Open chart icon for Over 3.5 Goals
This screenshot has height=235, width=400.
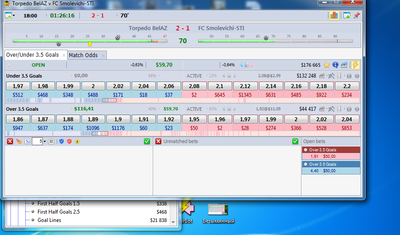pyautogui.click(x=322, y=109)
